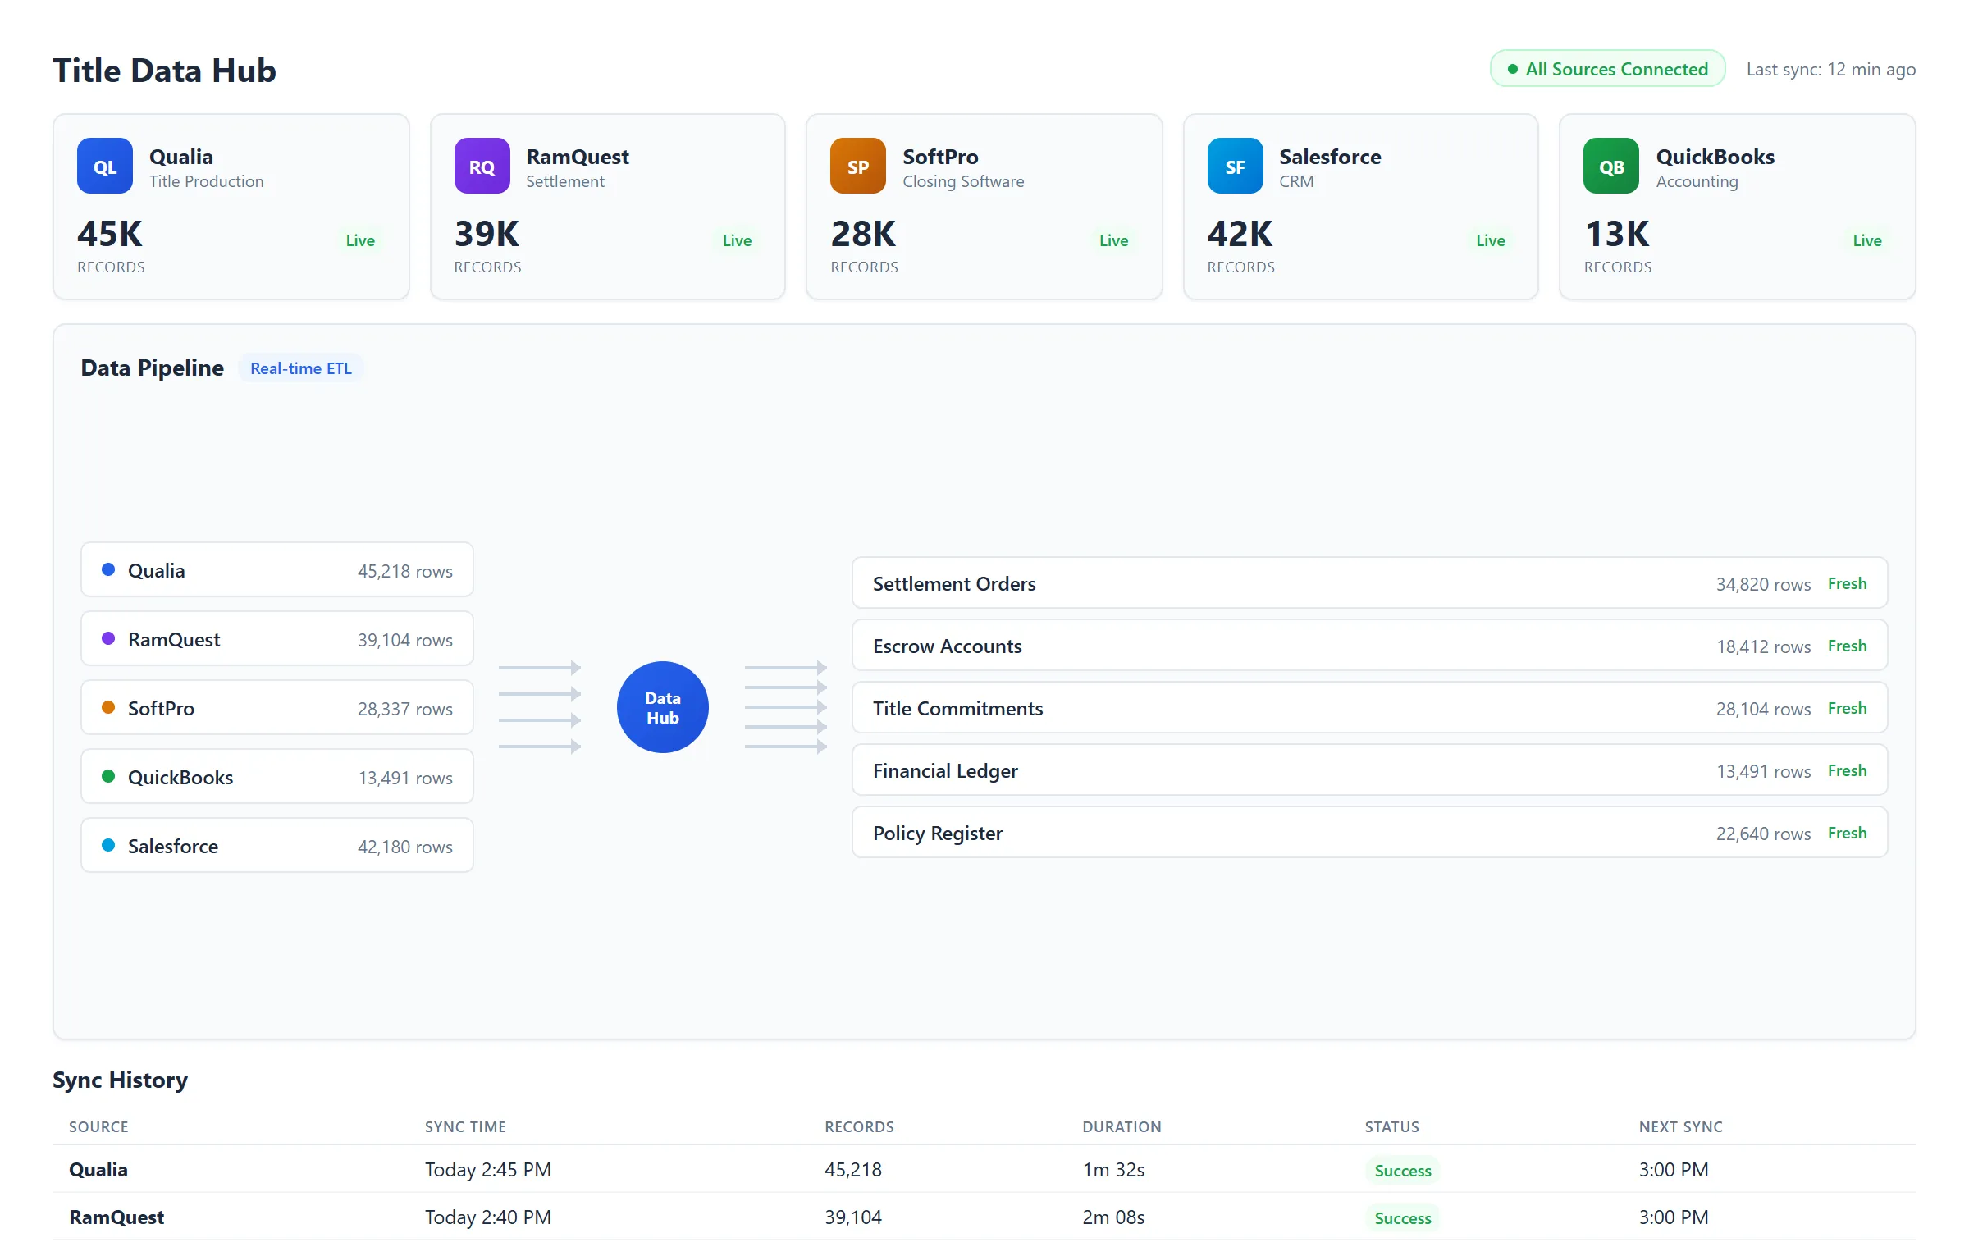Click the Qualia QL source icon

coord(104,166)
